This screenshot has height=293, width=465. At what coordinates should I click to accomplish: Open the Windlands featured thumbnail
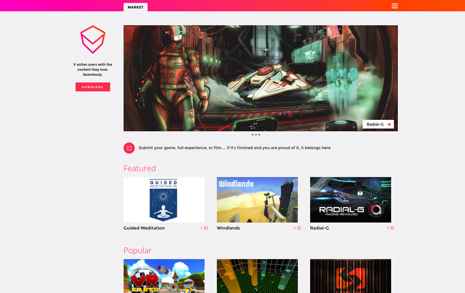pyautogui.click(x=257, y=200)
